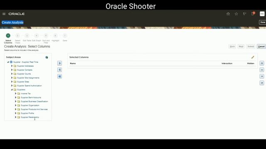Go to step 5 Sort and Filter
Viewport: 266px width, 149px height.
[46, 36]
